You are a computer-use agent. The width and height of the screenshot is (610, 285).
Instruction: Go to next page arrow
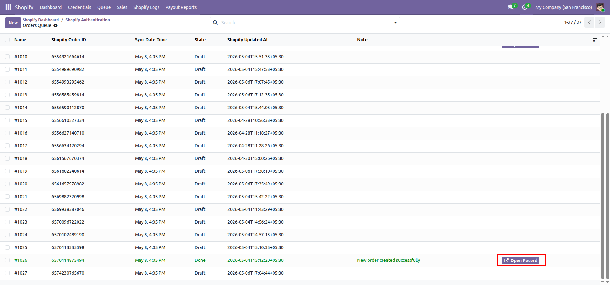pyautogui.click(x=600, y=22)
